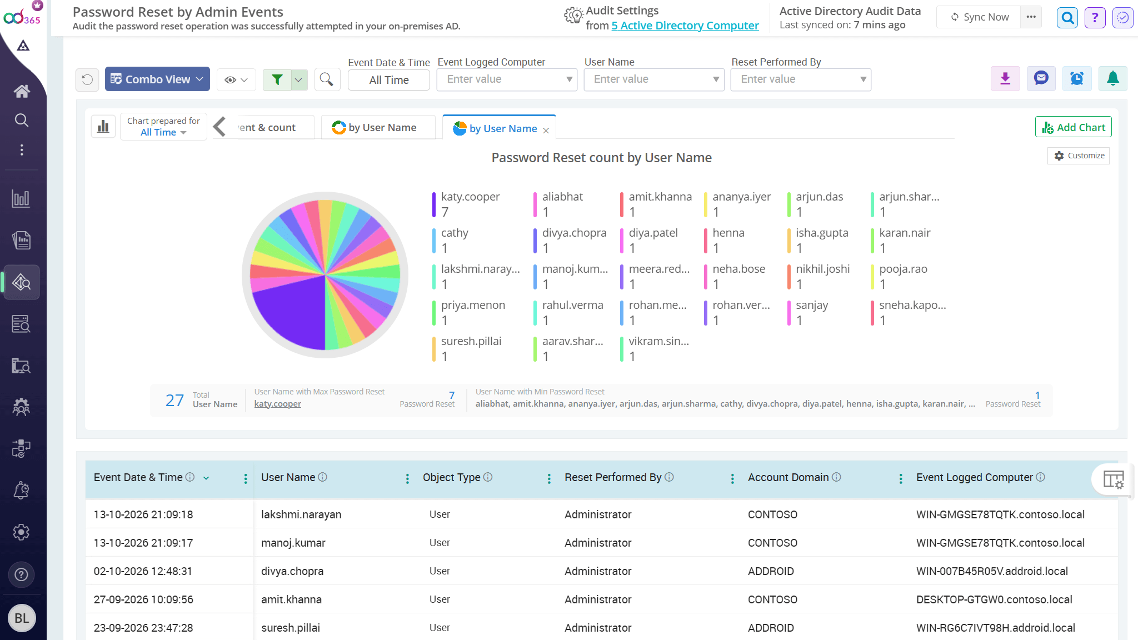Toggle the eye visibility dropdown
The width and height of the screenshot is (1138, 640).
(x=236, y=80)
